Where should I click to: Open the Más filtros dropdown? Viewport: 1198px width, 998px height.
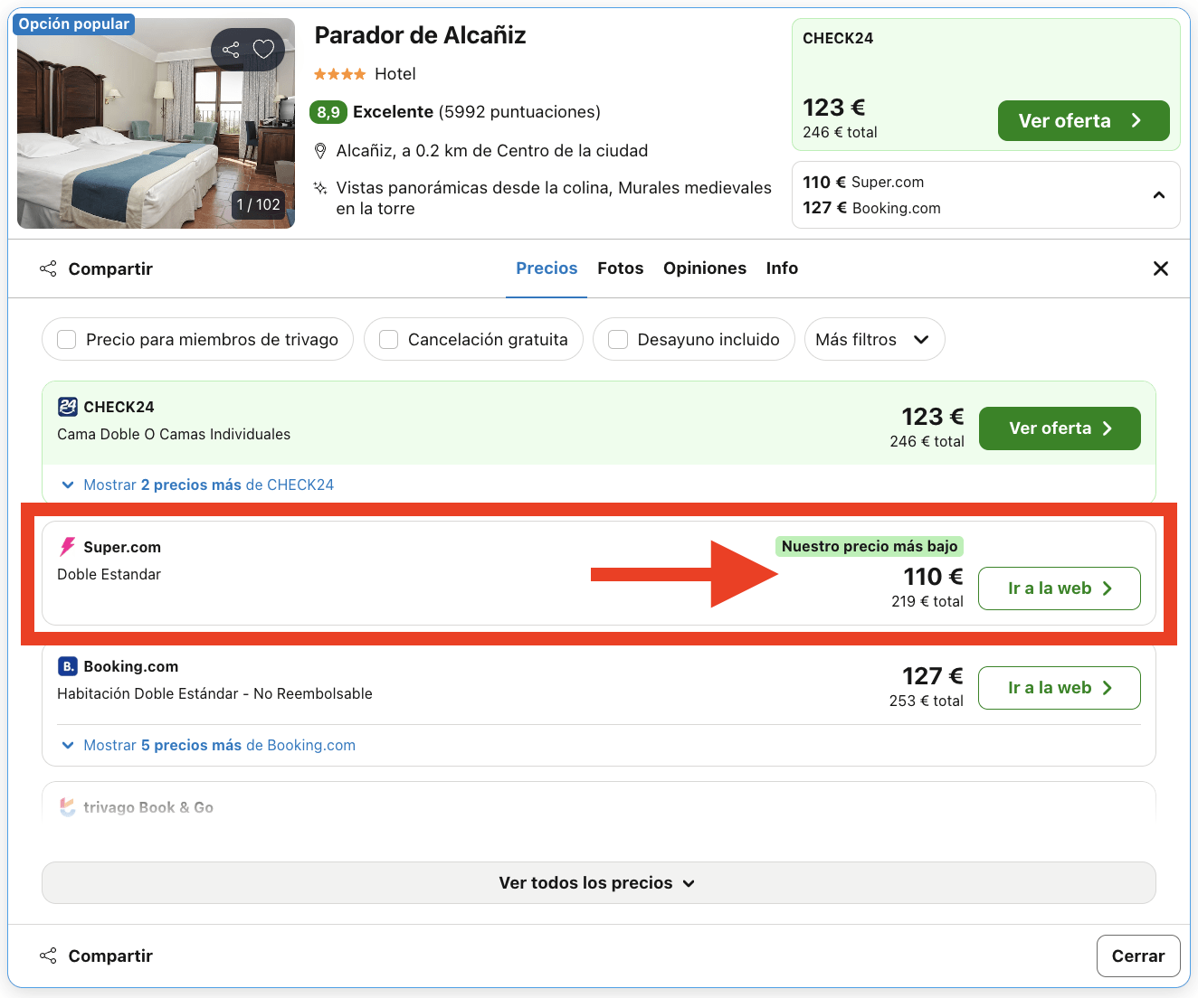coord(874,339)
